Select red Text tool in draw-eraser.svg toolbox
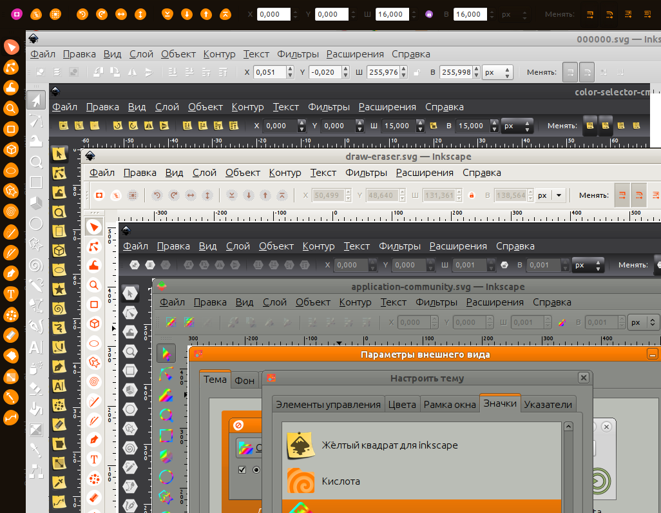This screenshot has width=661, height=513. point(94,460)
